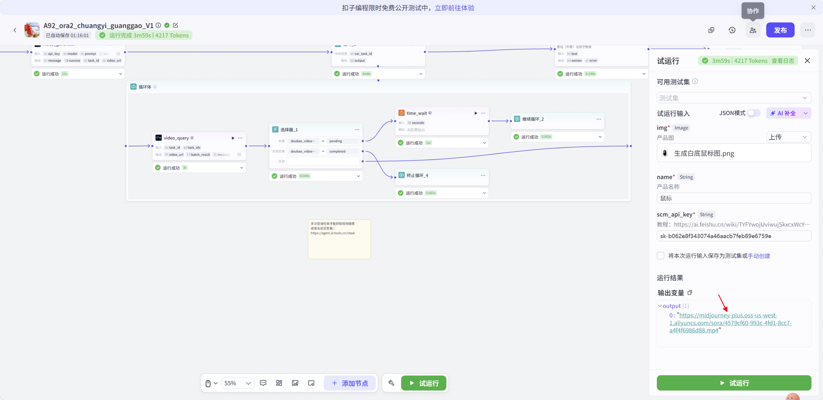Open time_wait node options menu
The width and height of the screenshot is (823, 400).
pos(483,113)
